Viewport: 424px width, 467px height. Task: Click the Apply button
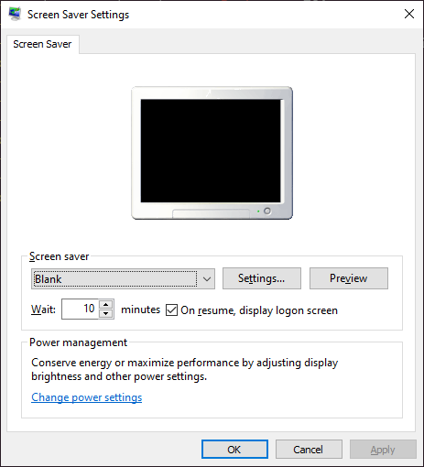(x=383, y=450)
